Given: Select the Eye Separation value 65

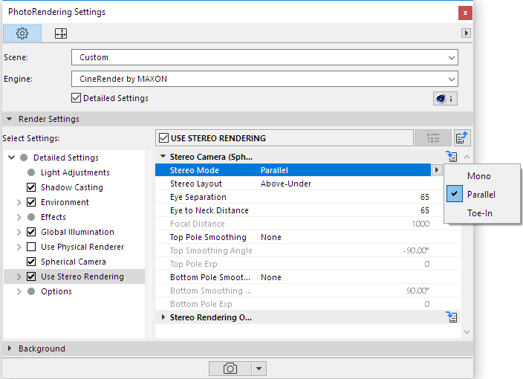Looking at the screenshot, I should [425, 197].
